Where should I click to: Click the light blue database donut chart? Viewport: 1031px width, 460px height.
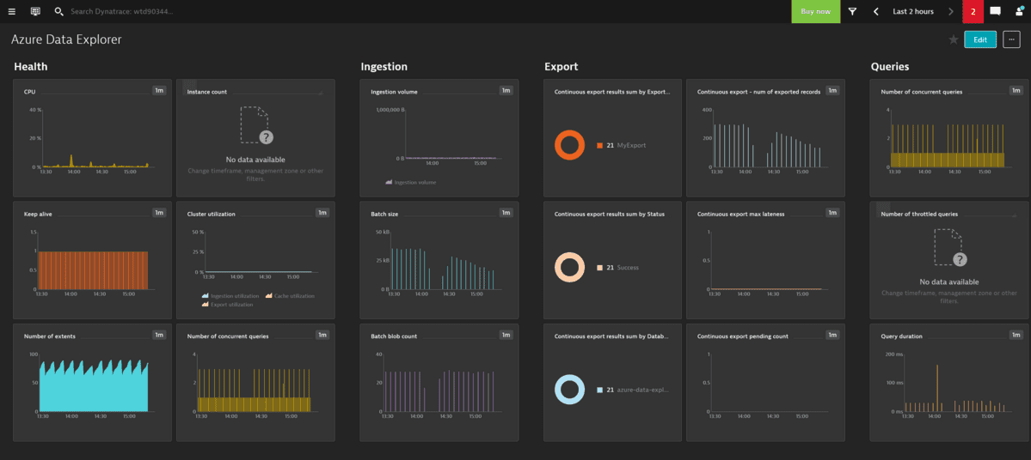click(x=569, y=390)
